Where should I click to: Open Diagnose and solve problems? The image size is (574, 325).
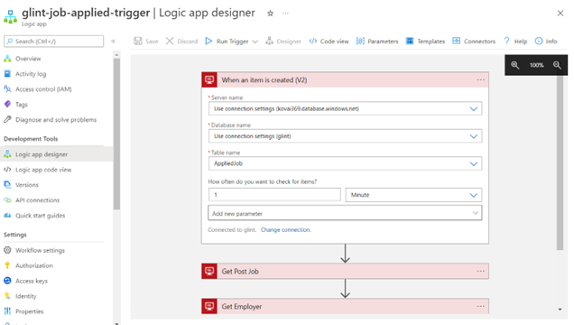point(56,120)
